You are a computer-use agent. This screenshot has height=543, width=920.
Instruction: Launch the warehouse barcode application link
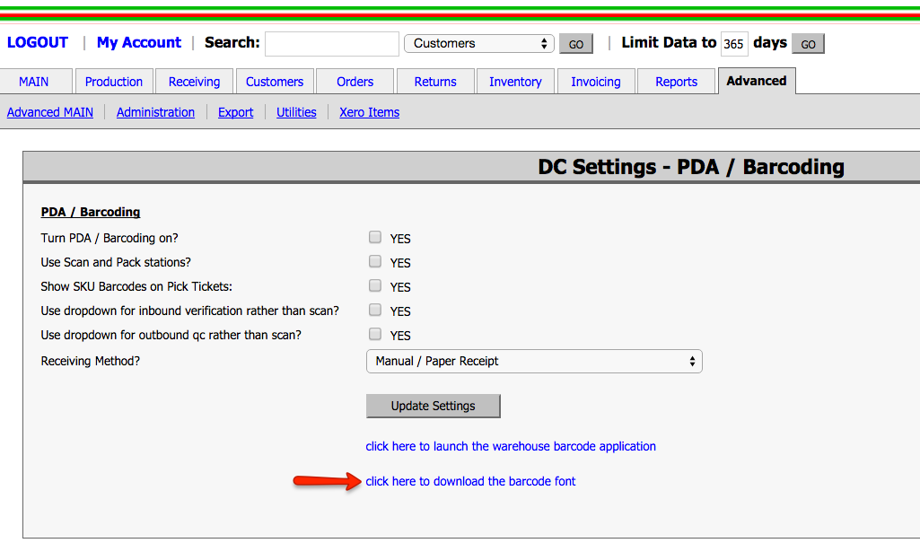click(511, 446)
